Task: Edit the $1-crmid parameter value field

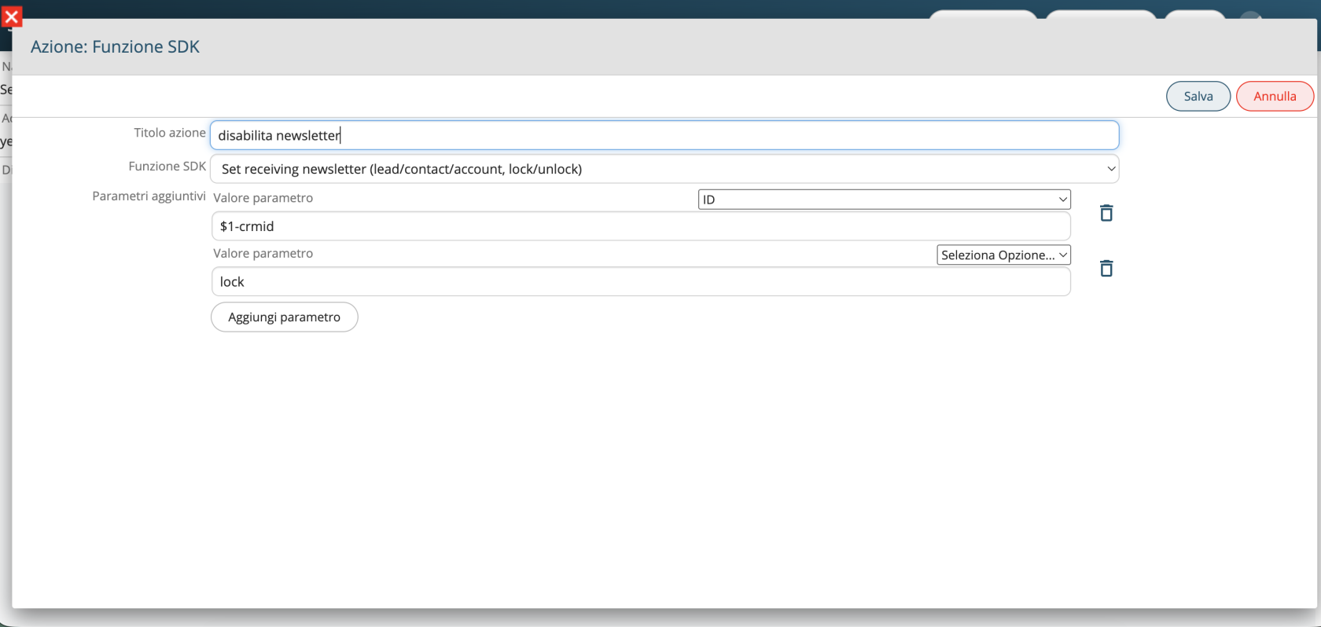Action: (x=641, y=226)
